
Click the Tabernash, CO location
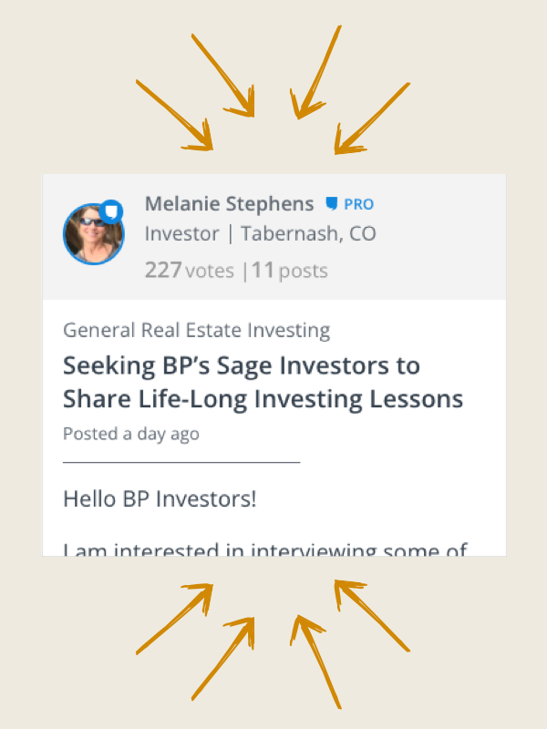pos(308,233)
